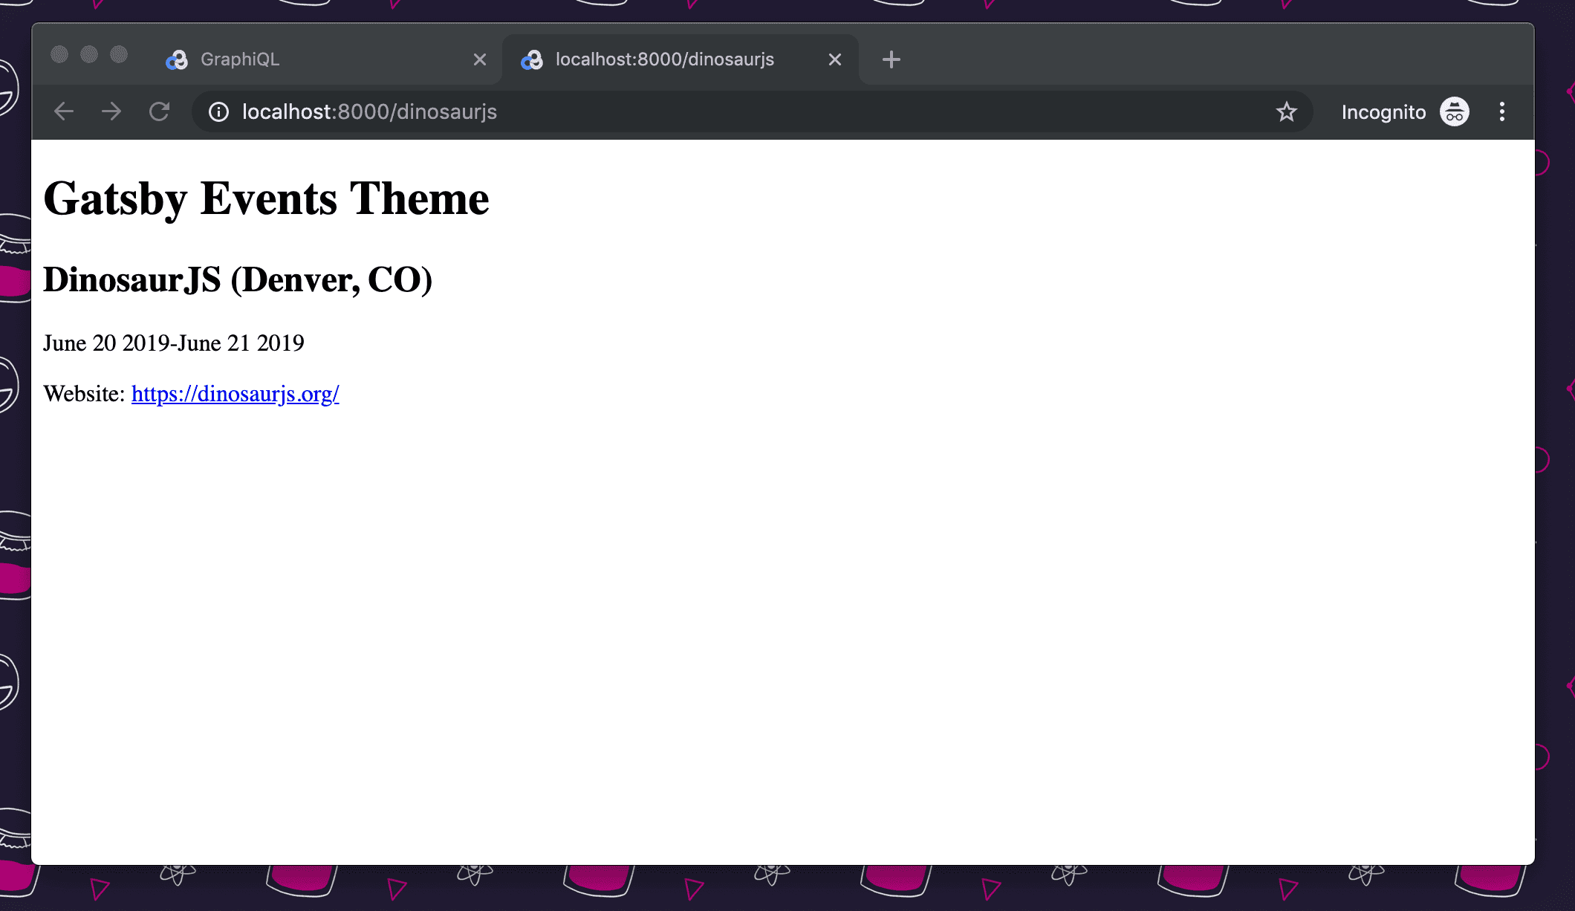Click the forward navigation arrow
Image resolution: width=1575 pixels, height=911 pixels.
point(111,112)
